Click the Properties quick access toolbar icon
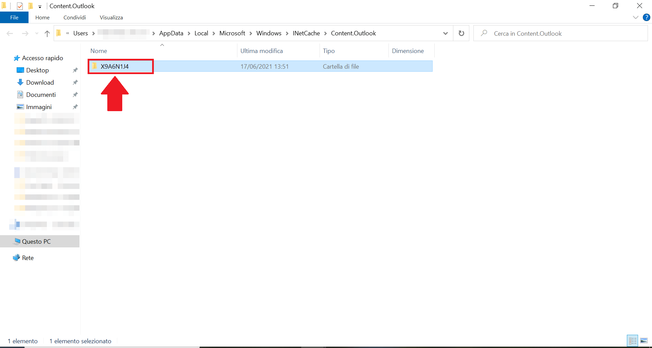Screen dimensions: 652x348 tap(20, 6)
